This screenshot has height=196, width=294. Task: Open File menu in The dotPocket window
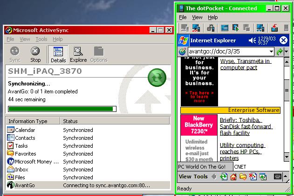pyautogui.click(x=183, y=17)
